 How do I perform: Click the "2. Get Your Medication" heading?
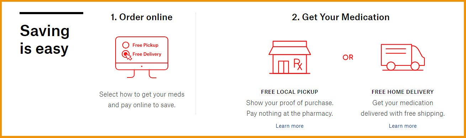pyautogui.click(x=341, y=17)
